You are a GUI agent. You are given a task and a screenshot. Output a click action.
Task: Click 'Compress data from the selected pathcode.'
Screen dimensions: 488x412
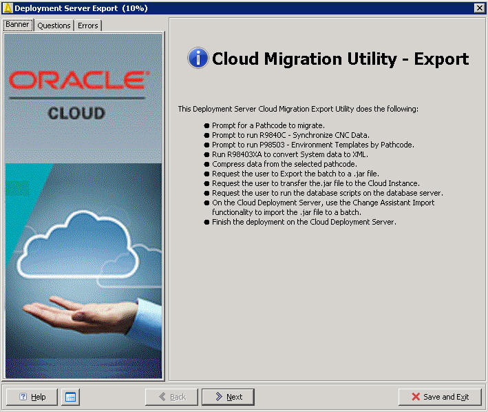(284, 164)
